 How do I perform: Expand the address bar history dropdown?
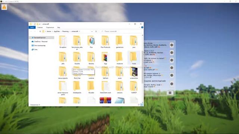click(x=92, y=31)
